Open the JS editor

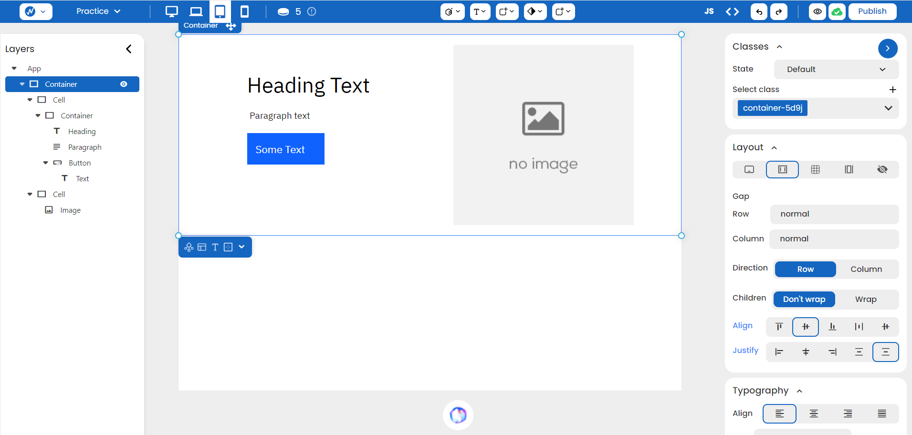[709, 11]
